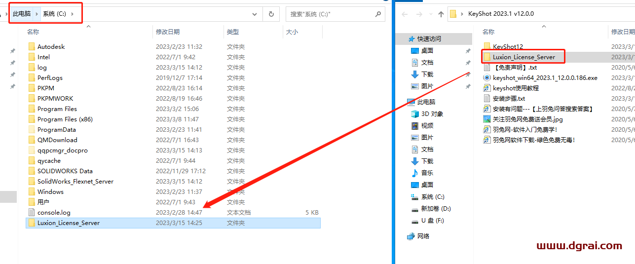Select the 关注羽兔网免费送会员.jpg image icon
This screenshot has width=635, height=264.
coord(487,119)
